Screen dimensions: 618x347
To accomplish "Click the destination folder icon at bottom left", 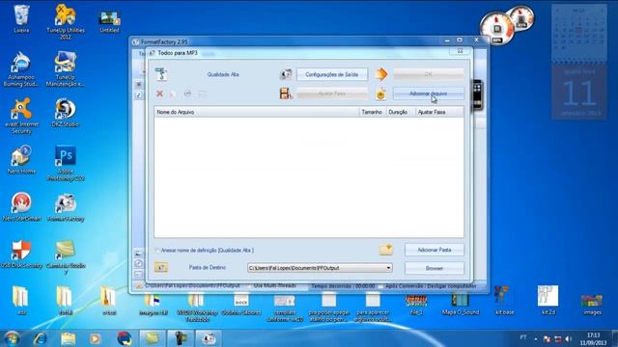I will click(161, 267).
